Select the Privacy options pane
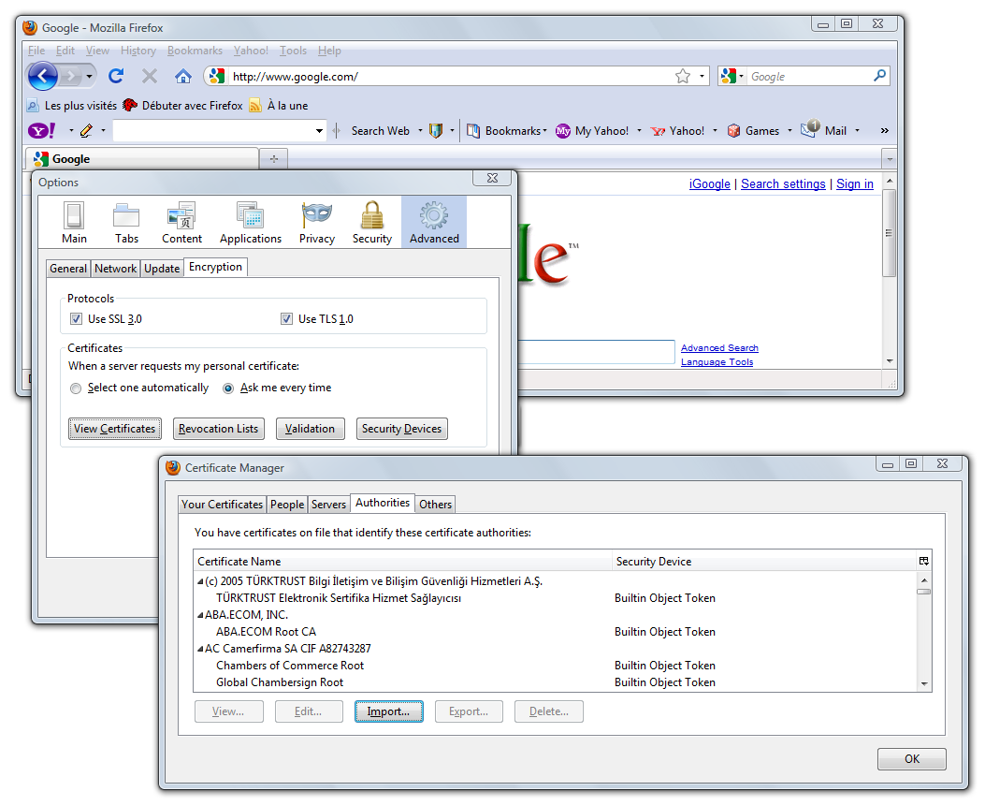985x806 pixels. coord(317,223)
